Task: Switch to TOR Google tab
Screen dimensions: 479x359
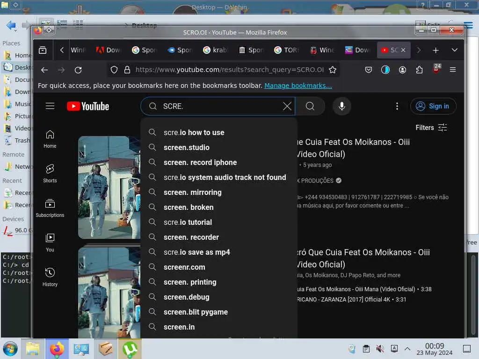Action: (x=286, y=50)
